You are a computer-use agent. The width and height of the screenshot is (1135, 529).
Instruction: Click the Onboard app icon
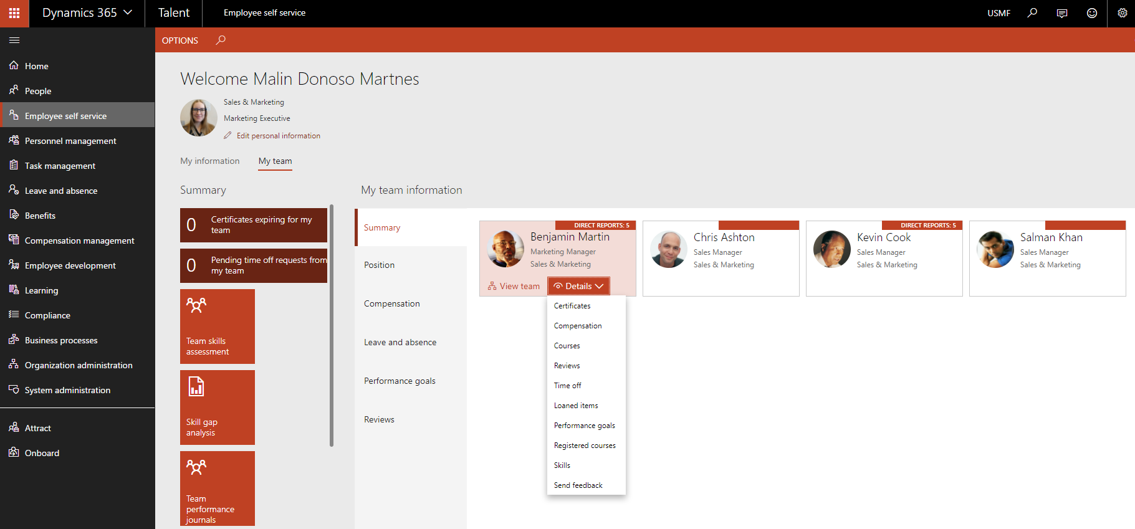[14, 452]
